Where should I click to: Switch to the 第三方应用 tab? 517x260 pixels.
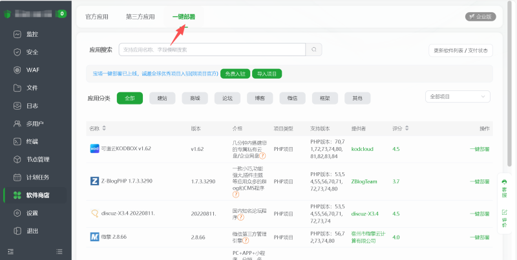pyautogui.click(x=140, y=17)
